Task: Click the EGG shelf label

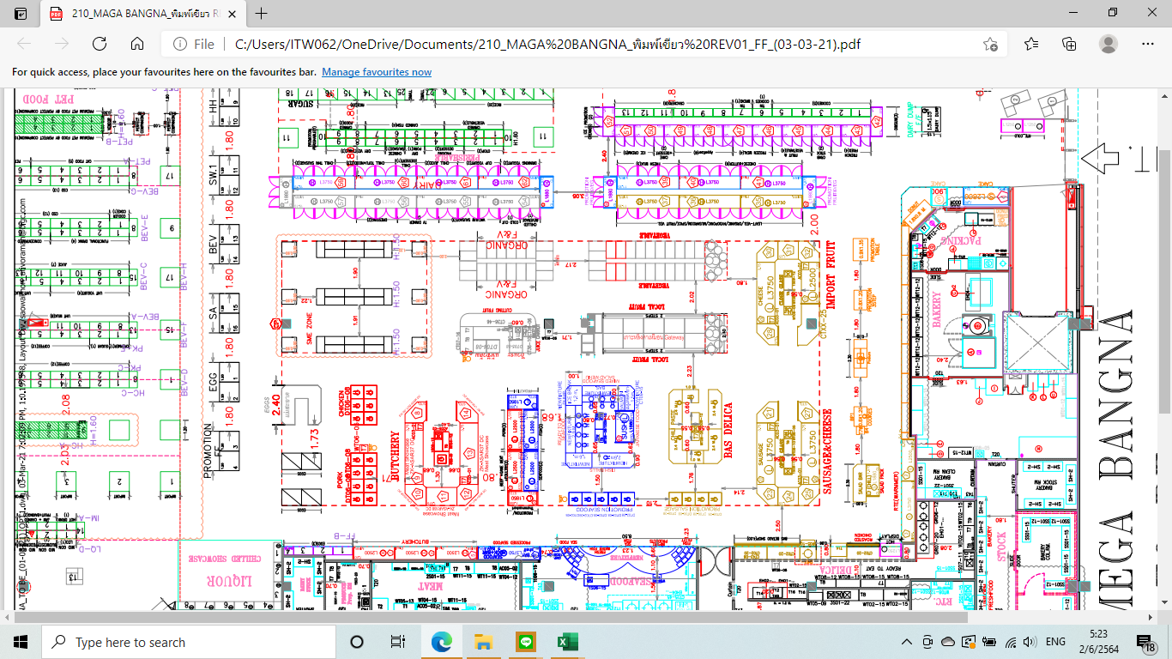Action: point(214,384)
